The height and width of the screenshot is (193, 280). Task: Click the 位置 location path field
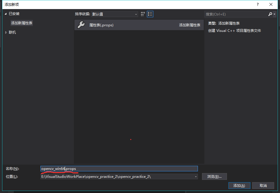pos(117,177)
